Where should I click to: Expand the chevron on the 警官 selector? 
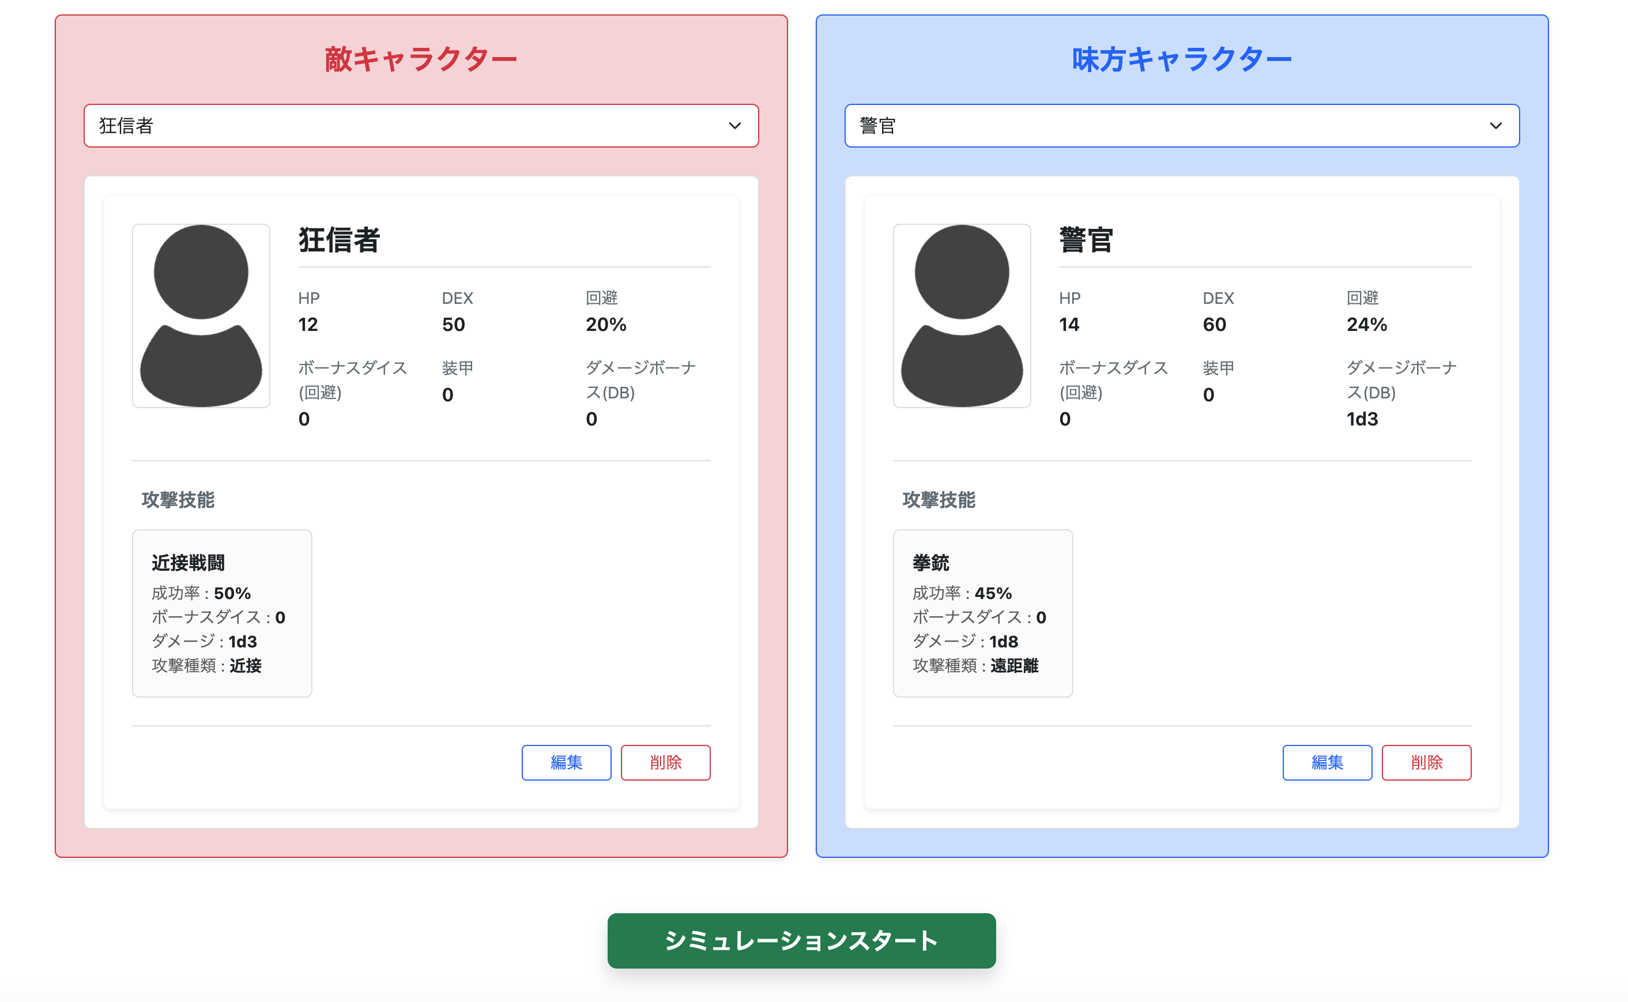click(1495, 125)
